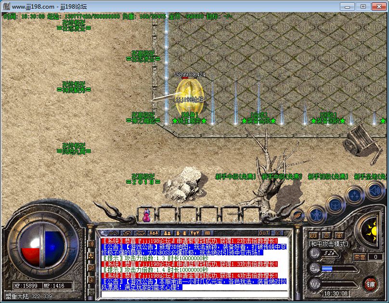The width and height of the screenshot is (389, 303).
Task: Click the honor value field showing 0
Action: click(x=376, y=257)
